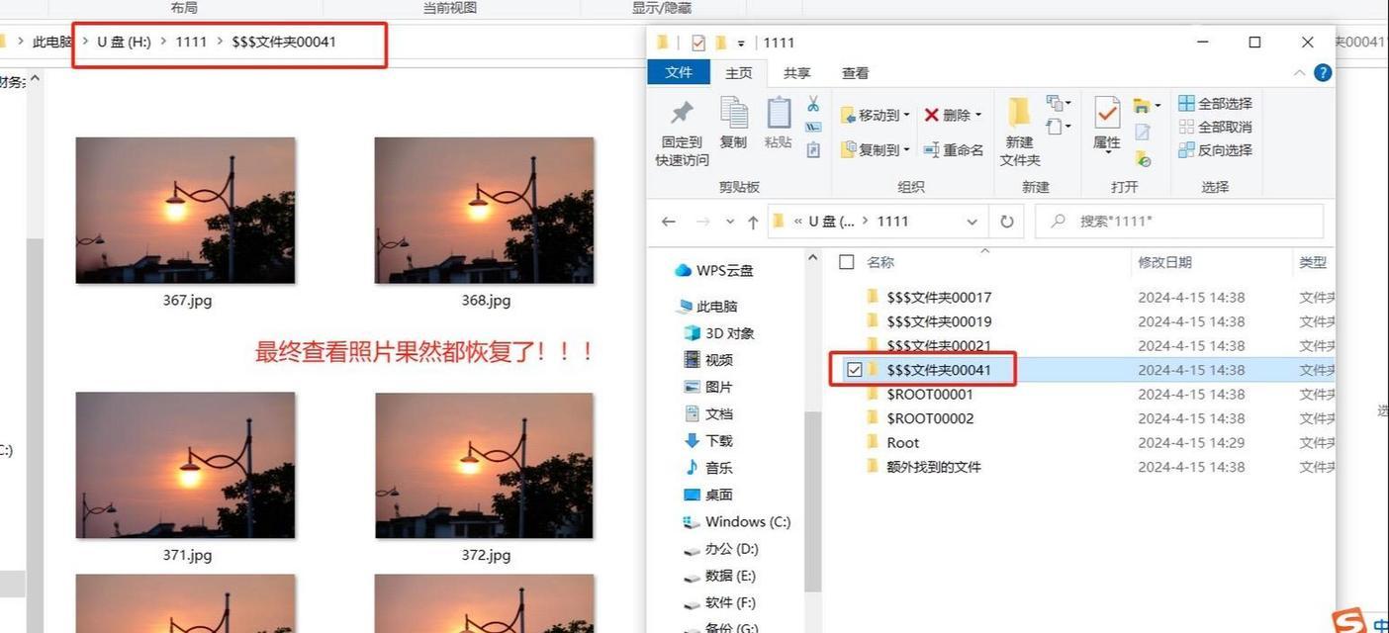Open 软件 (F:) drive
The image size is (1389, 633).
click(x=720, y=601)
